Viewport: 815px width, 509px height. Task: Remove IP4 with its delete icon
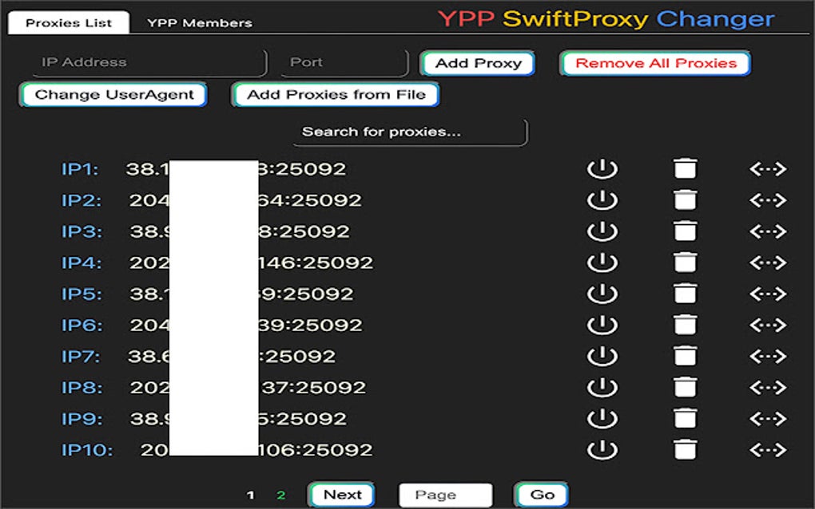(x=686, y=262)
